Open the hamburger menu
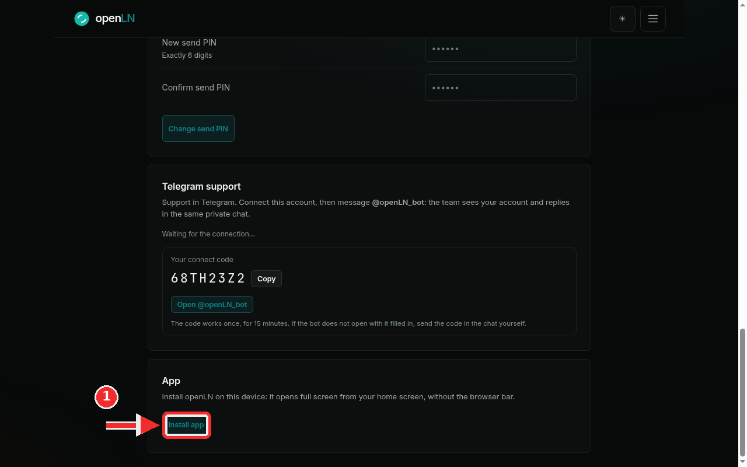 click(653, 19)
